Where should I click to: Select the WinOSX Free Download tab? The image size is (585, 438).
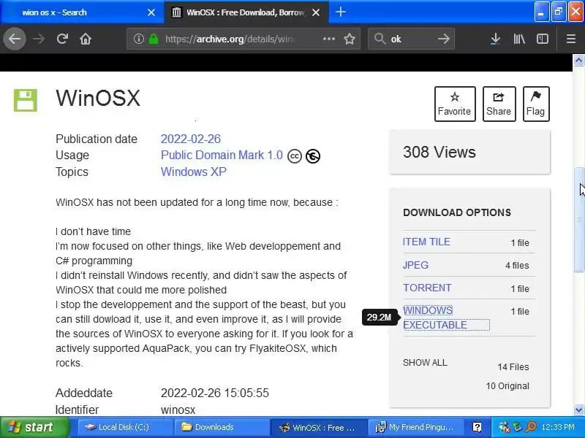246,12
